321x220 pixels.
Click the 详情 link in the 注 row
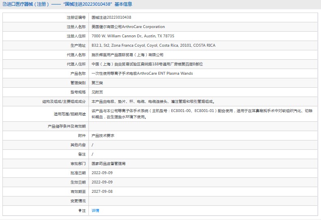pyautogui.click(x=95, y=210)
